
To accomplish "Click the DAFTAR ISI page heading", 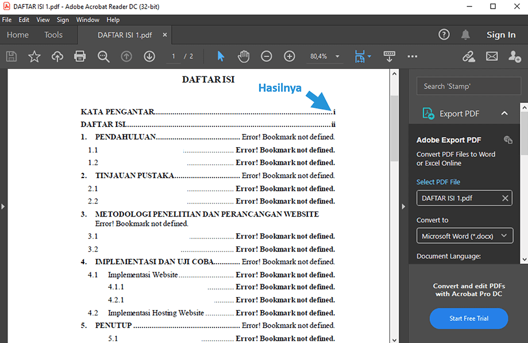I will point(208,79).
